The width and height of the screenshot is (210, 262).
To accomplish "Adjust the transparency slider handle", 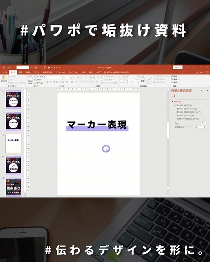I will tap(184, 127).
